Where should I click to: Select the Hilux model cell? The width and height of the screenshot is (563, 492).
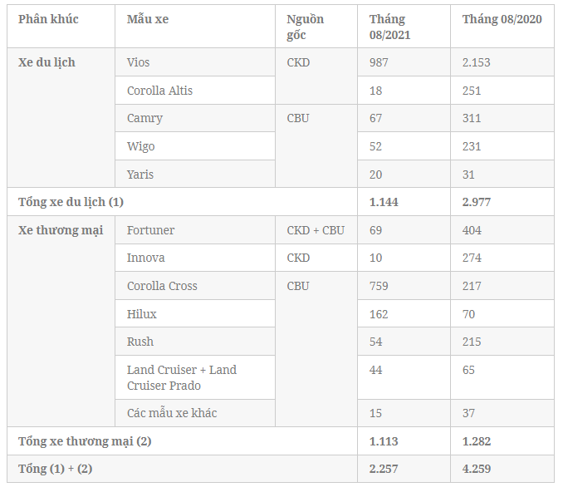click(141, 314)
